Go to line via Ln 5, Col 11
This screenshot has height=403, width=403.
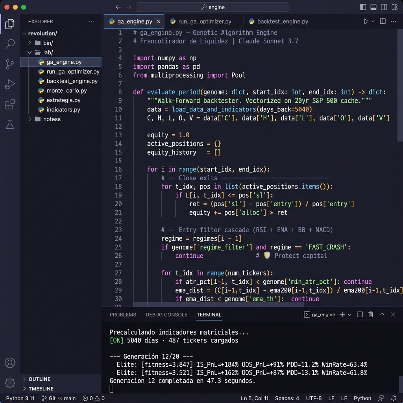(x=255, y=398)
